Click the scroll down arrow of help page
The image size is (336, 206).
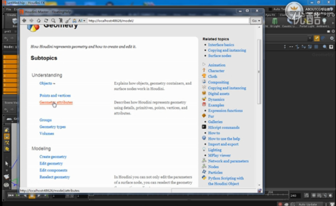259,185
